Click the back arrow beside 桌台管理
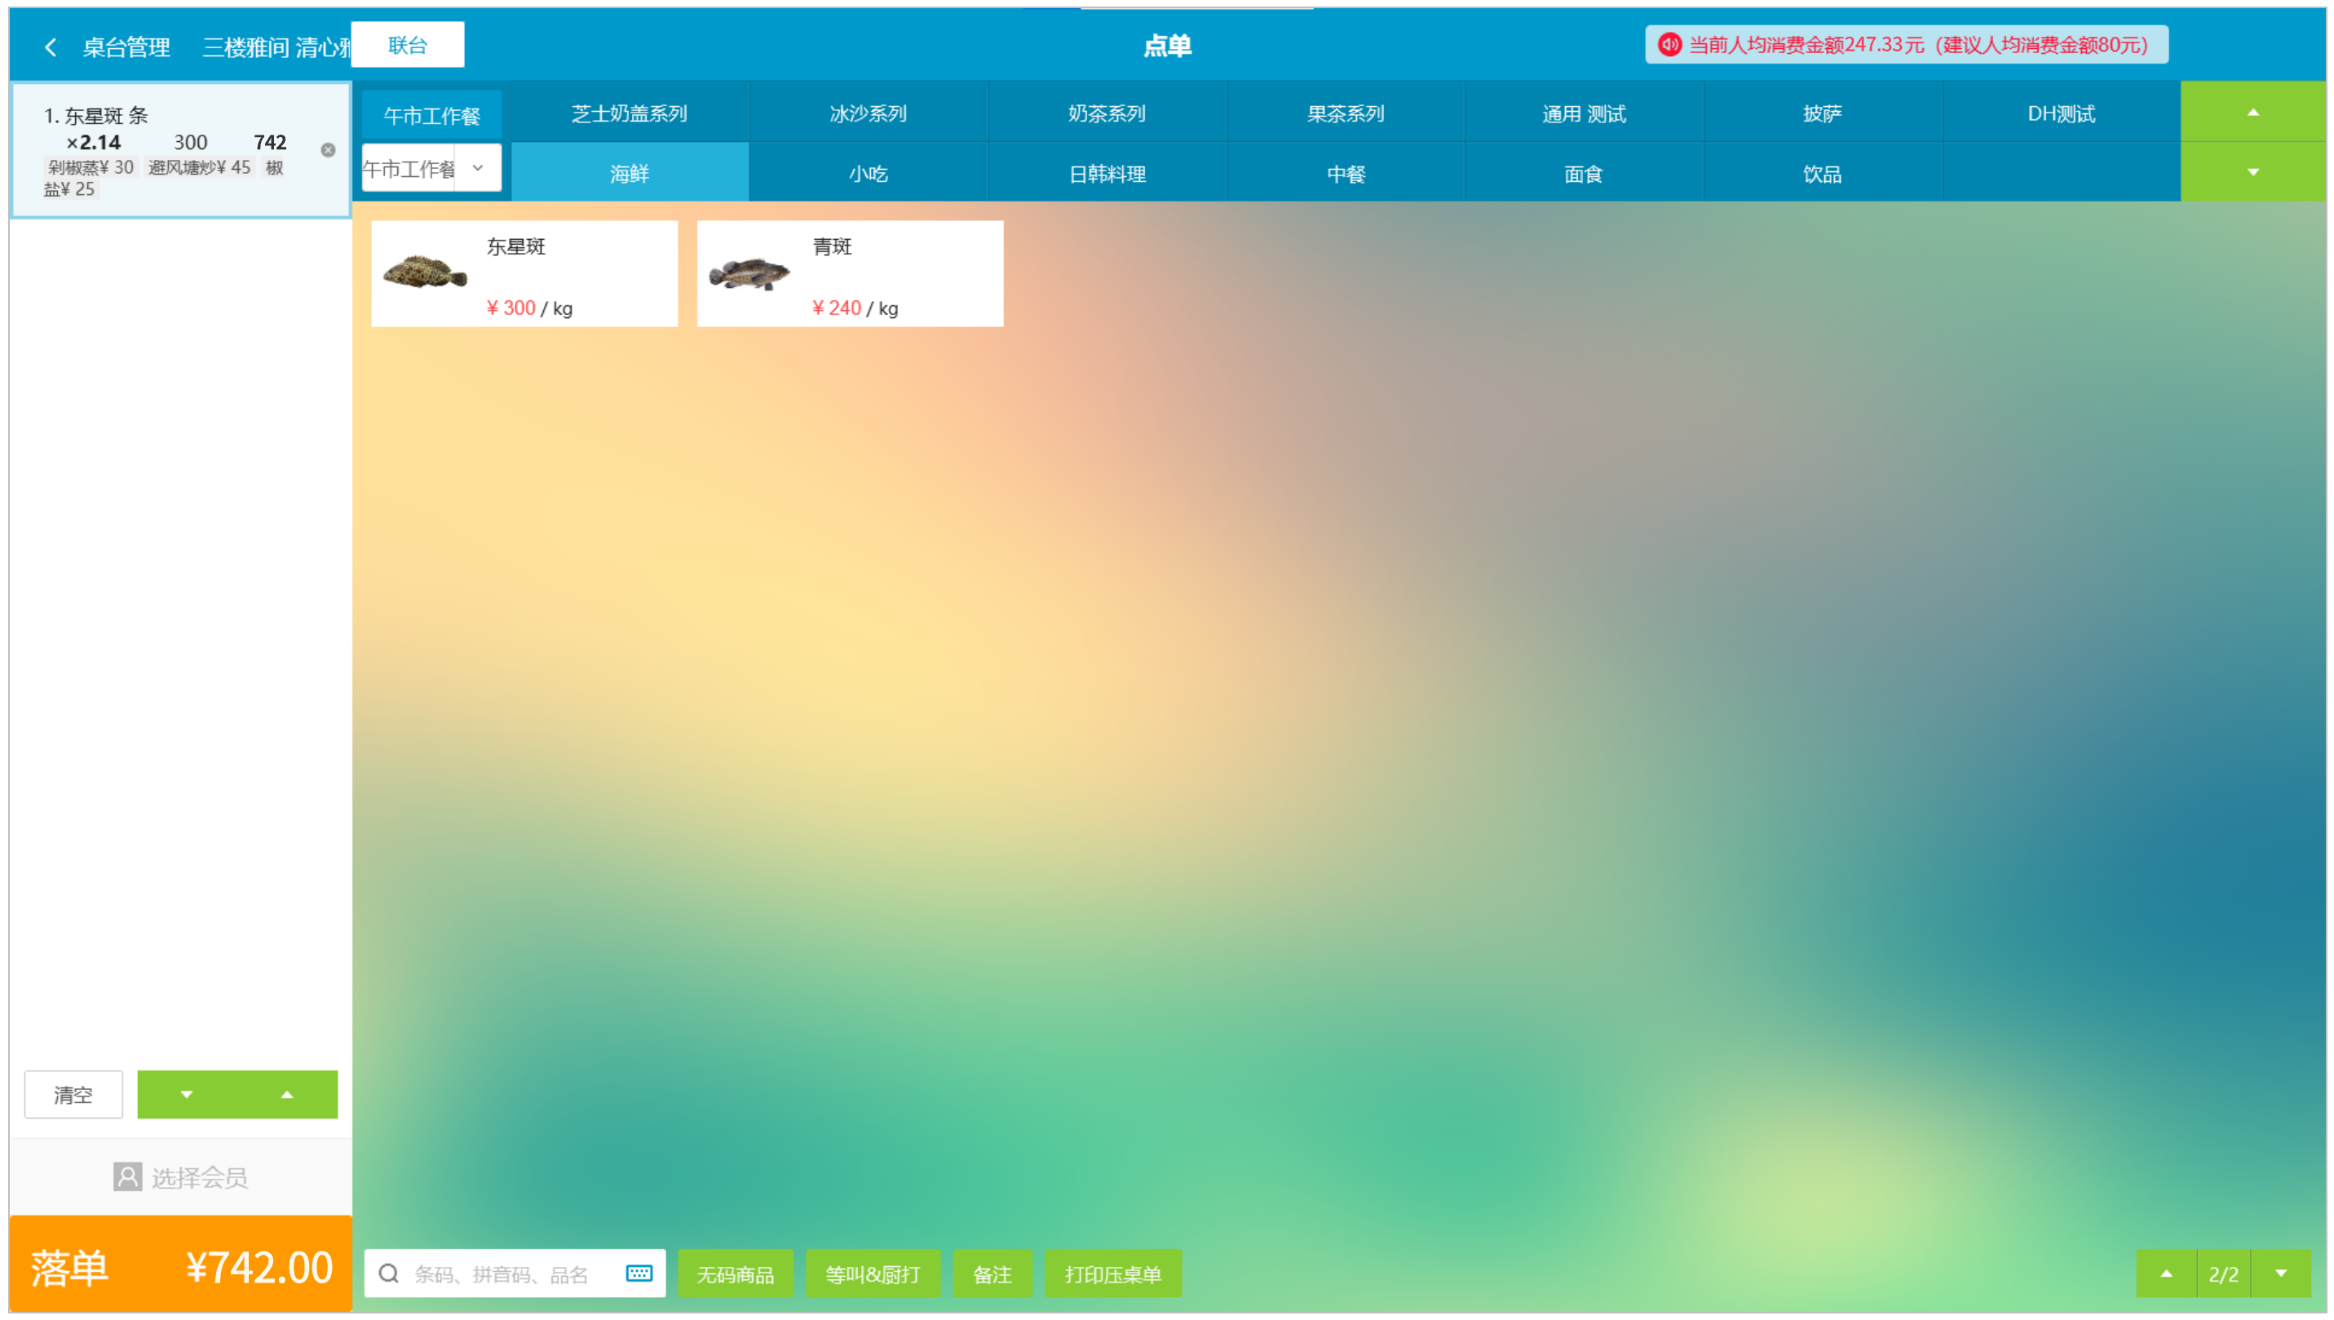Screen dimensions: 2334x1320 (x=51, y=47)
